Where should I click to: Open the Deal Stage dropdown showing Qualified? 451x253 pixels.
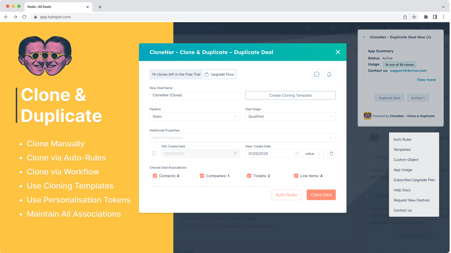(x=290, y=116)
